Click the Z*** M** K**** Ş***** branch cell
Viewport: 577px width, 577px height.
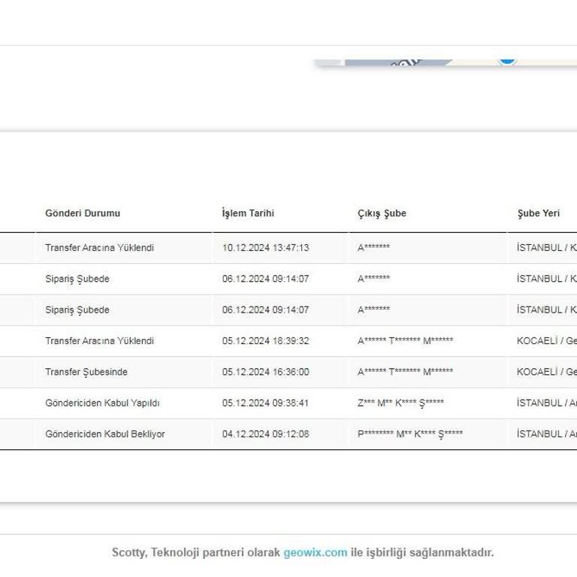click(x=400, y=403)
